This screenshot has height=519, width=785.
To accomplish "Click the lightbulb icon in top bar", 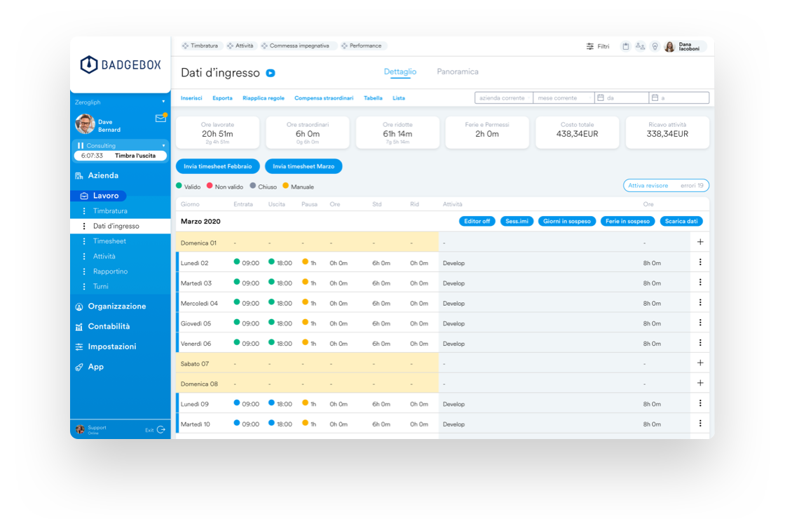I will [x=655, y=46].
